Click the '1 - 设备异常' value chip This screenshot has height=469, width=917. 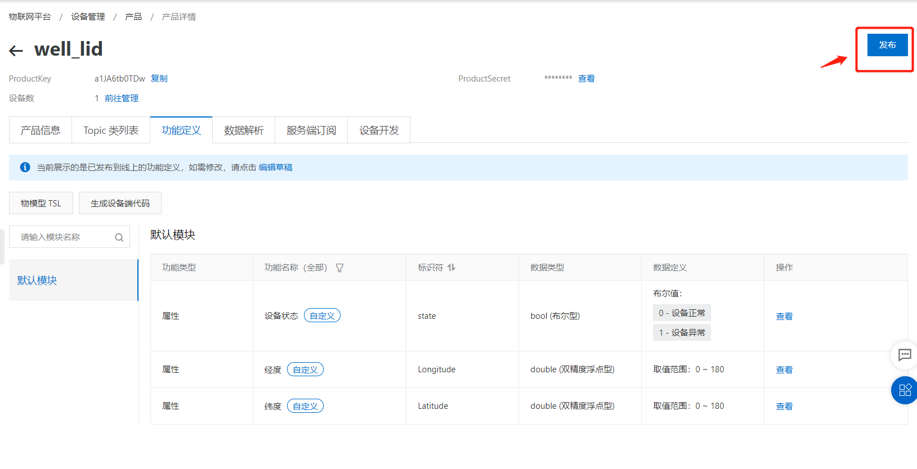682,332
